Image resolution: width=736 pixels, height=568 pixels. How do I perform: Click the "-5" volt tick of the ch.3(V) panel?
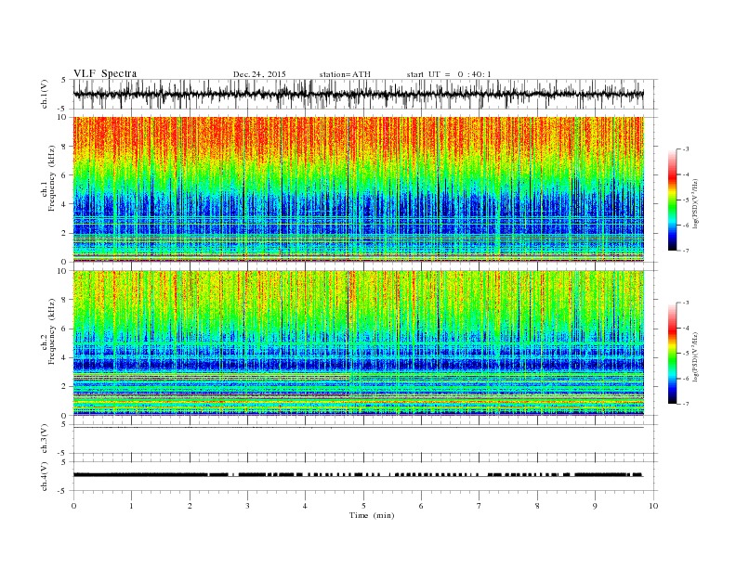[x=62, y=454]
